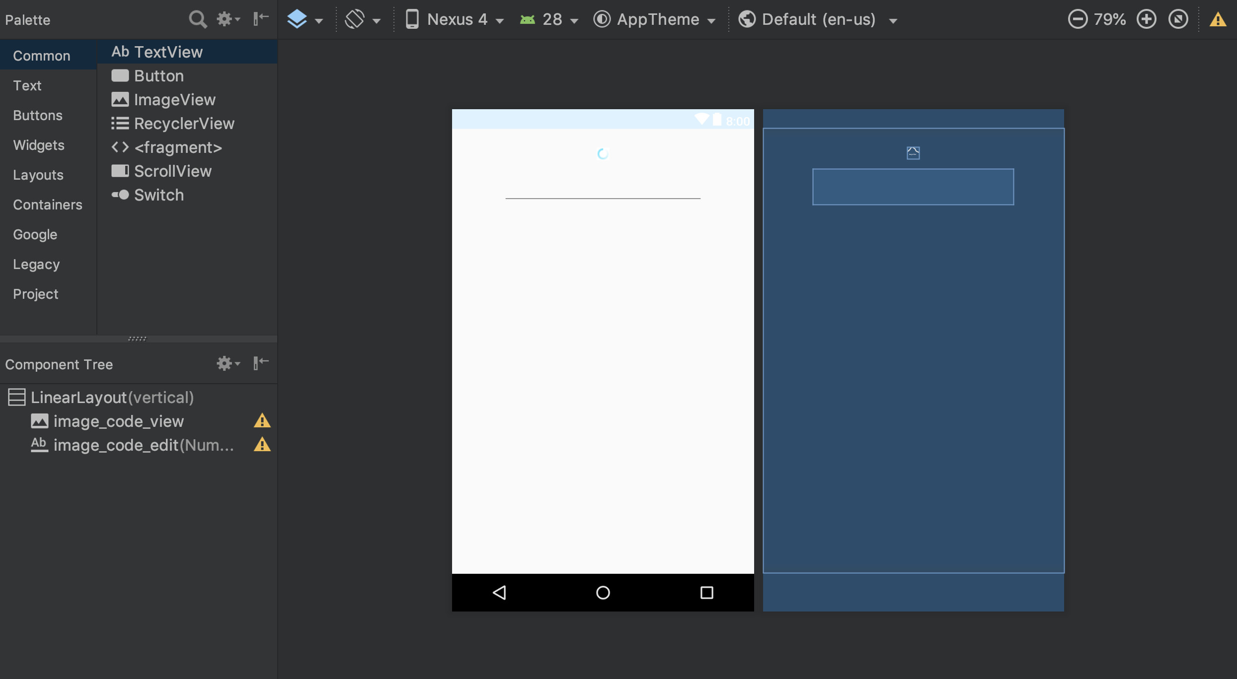Open the design surface layers dropdown
Screen dimensions: 1237x679
[305, 19]
